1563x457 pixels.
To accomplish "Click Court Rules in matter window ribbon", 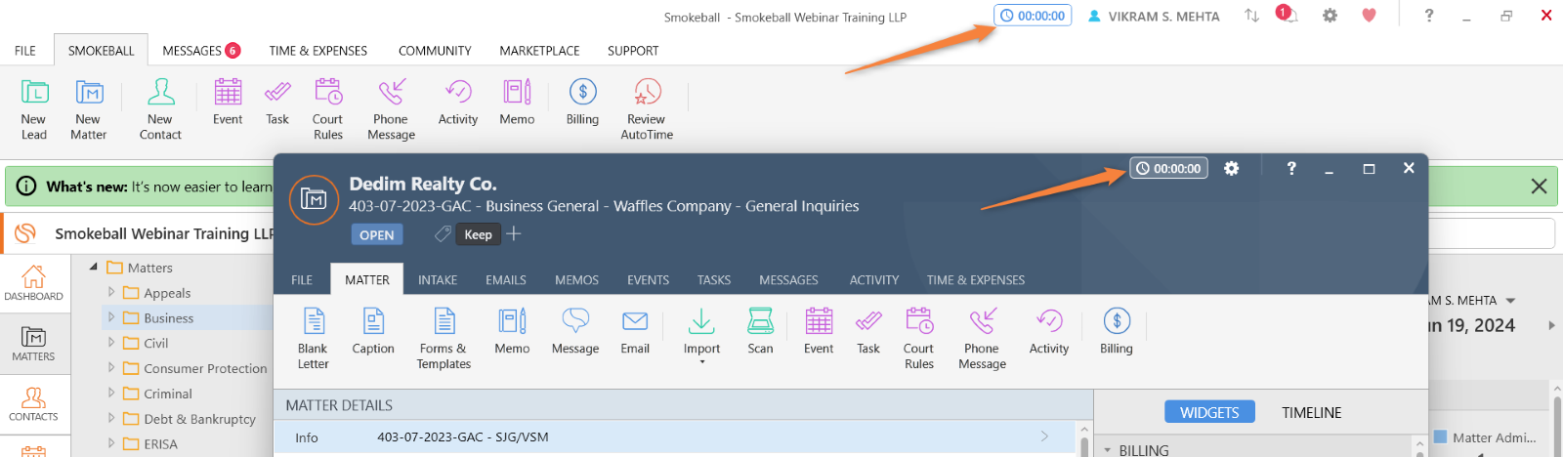I will click(x=919, y=338).
